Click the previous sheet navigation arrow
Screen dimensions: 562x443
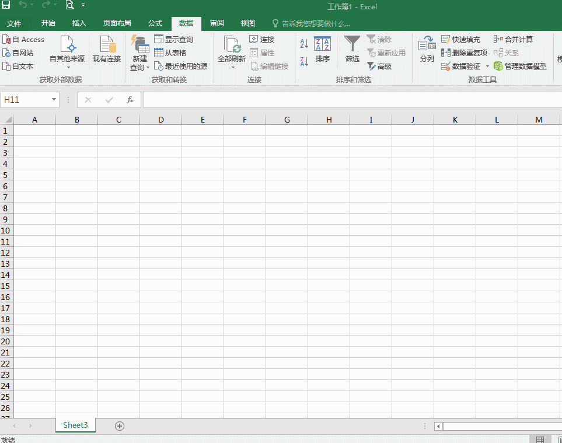point(15,426)
